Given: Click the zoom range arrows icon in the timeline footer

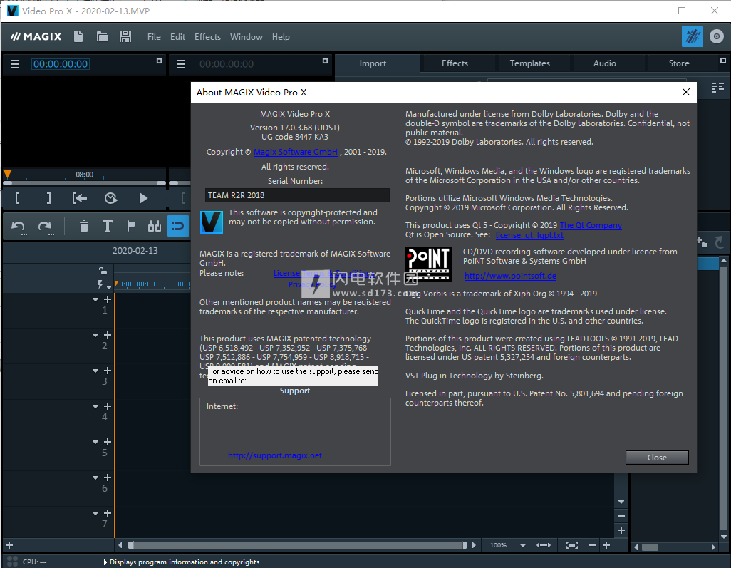Looking at the screenshot, I should click(543, 545).
